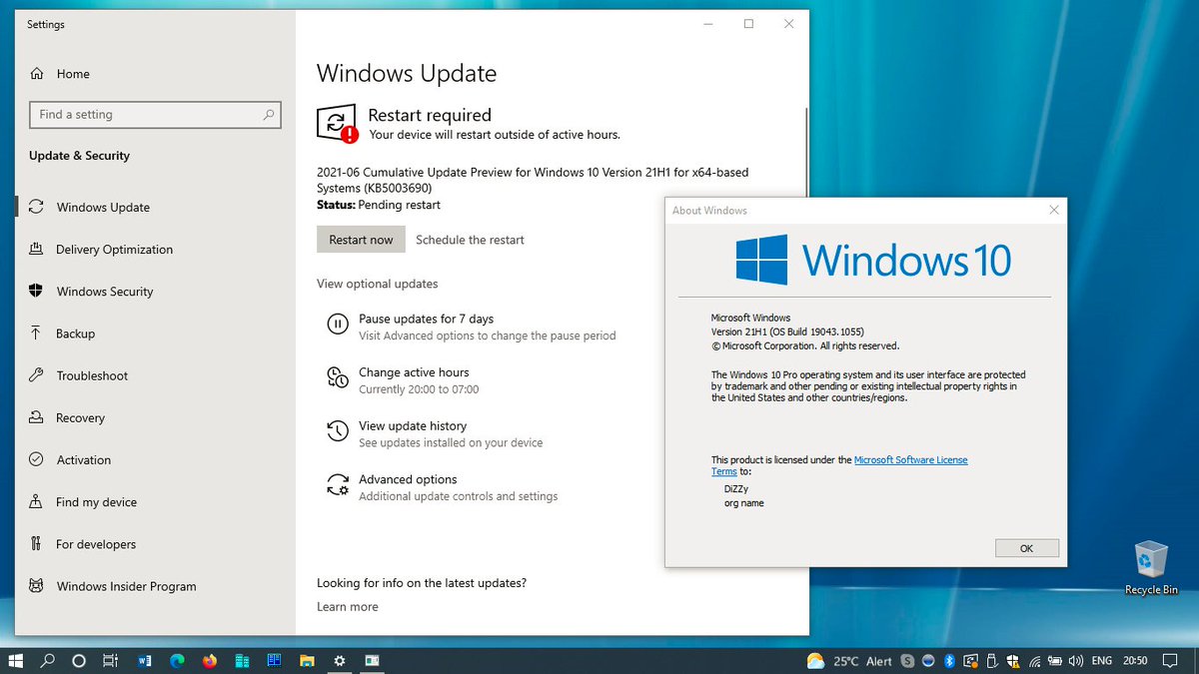
Task: Open the Wi-Fi network flyout
Action: (x=1035, y=662)
